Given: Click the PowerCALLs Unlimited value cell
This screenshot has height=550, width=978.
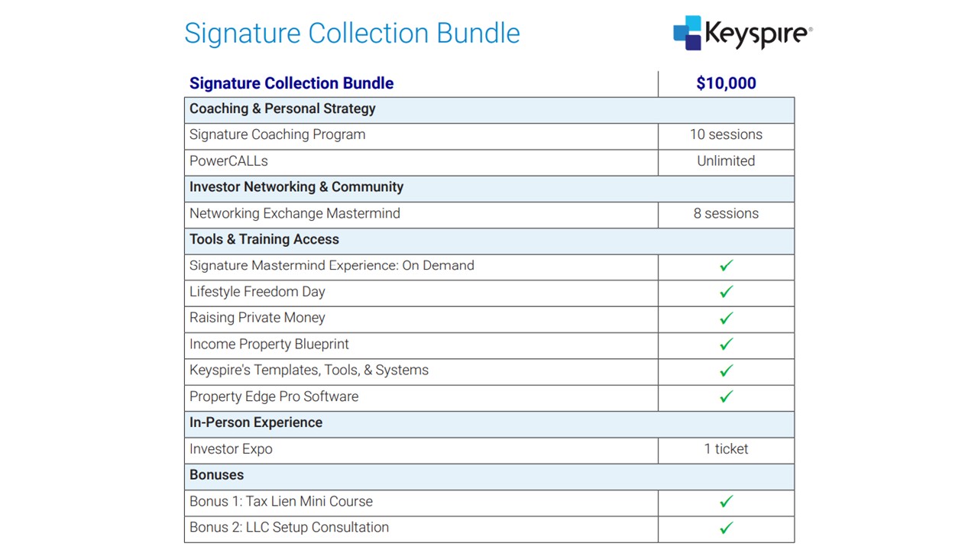Looking at the screenshot, I should (x=726, y=161).
